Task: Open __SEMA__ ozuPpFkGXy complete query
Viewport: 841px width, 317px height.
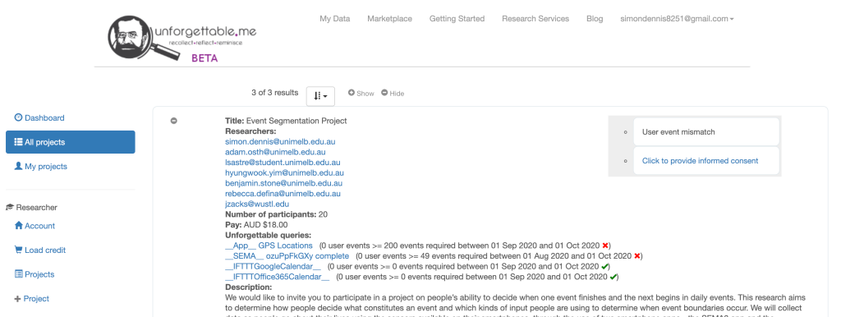Action: click(x=287, y=256)
